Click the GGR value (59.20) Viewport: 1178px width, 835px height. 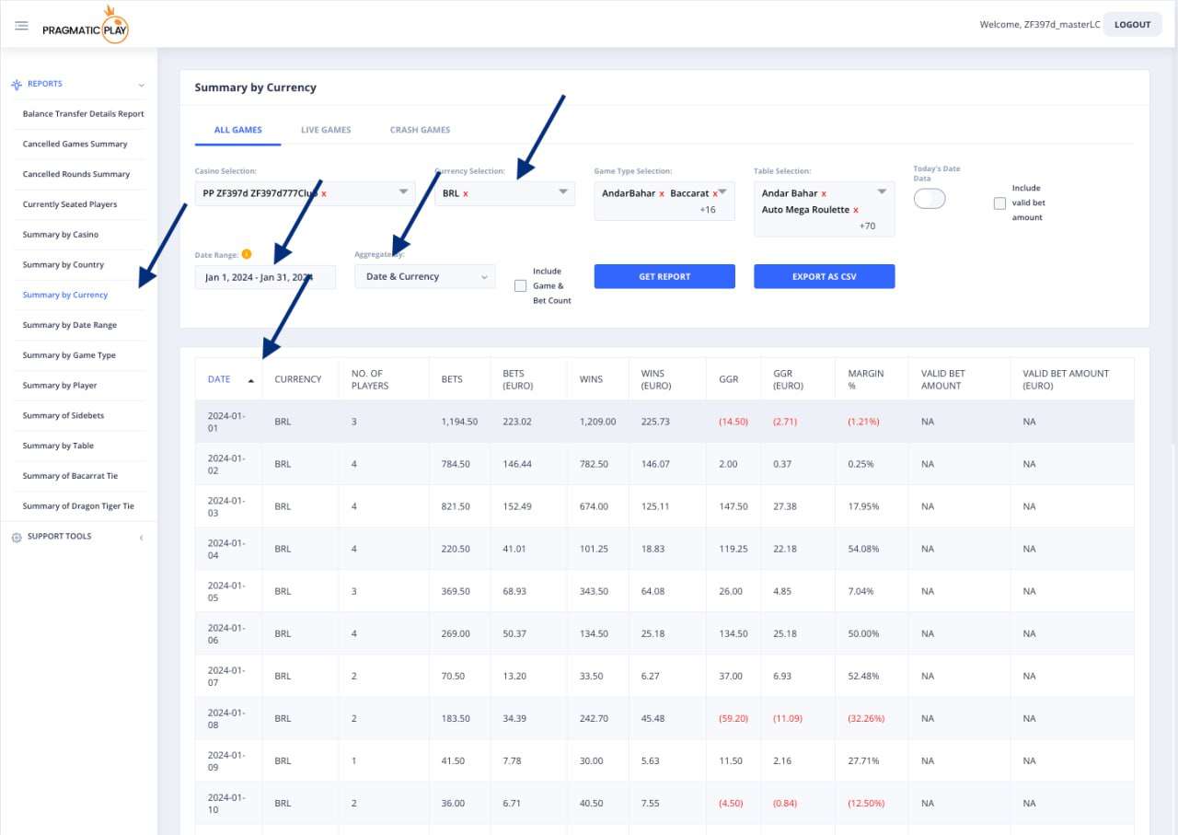734,718
